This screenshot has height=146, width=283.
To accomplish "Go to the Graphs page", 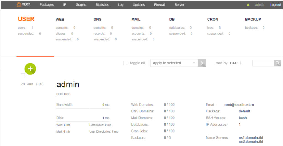I will tap(81, 5).
